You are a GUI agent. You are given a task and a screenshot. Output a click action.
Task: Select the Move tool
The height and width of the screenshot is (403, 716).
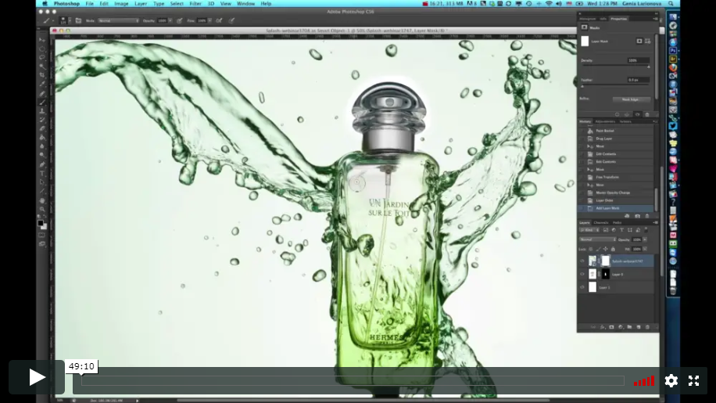[42, 40]
